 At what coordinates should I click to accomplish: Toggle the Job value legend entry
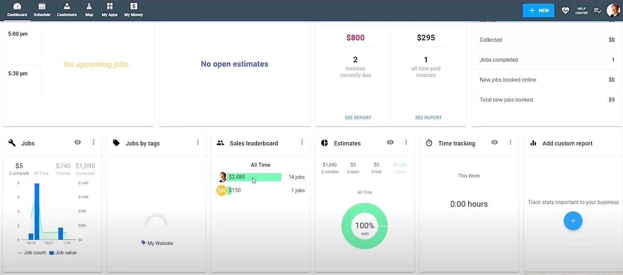62,253
